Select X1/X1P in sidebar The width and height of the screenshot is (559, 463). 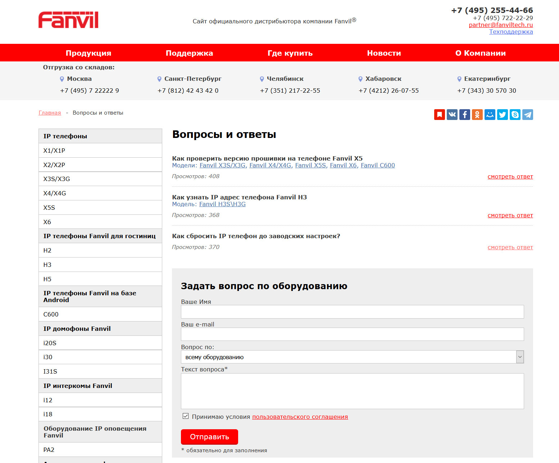click(100, 151)
